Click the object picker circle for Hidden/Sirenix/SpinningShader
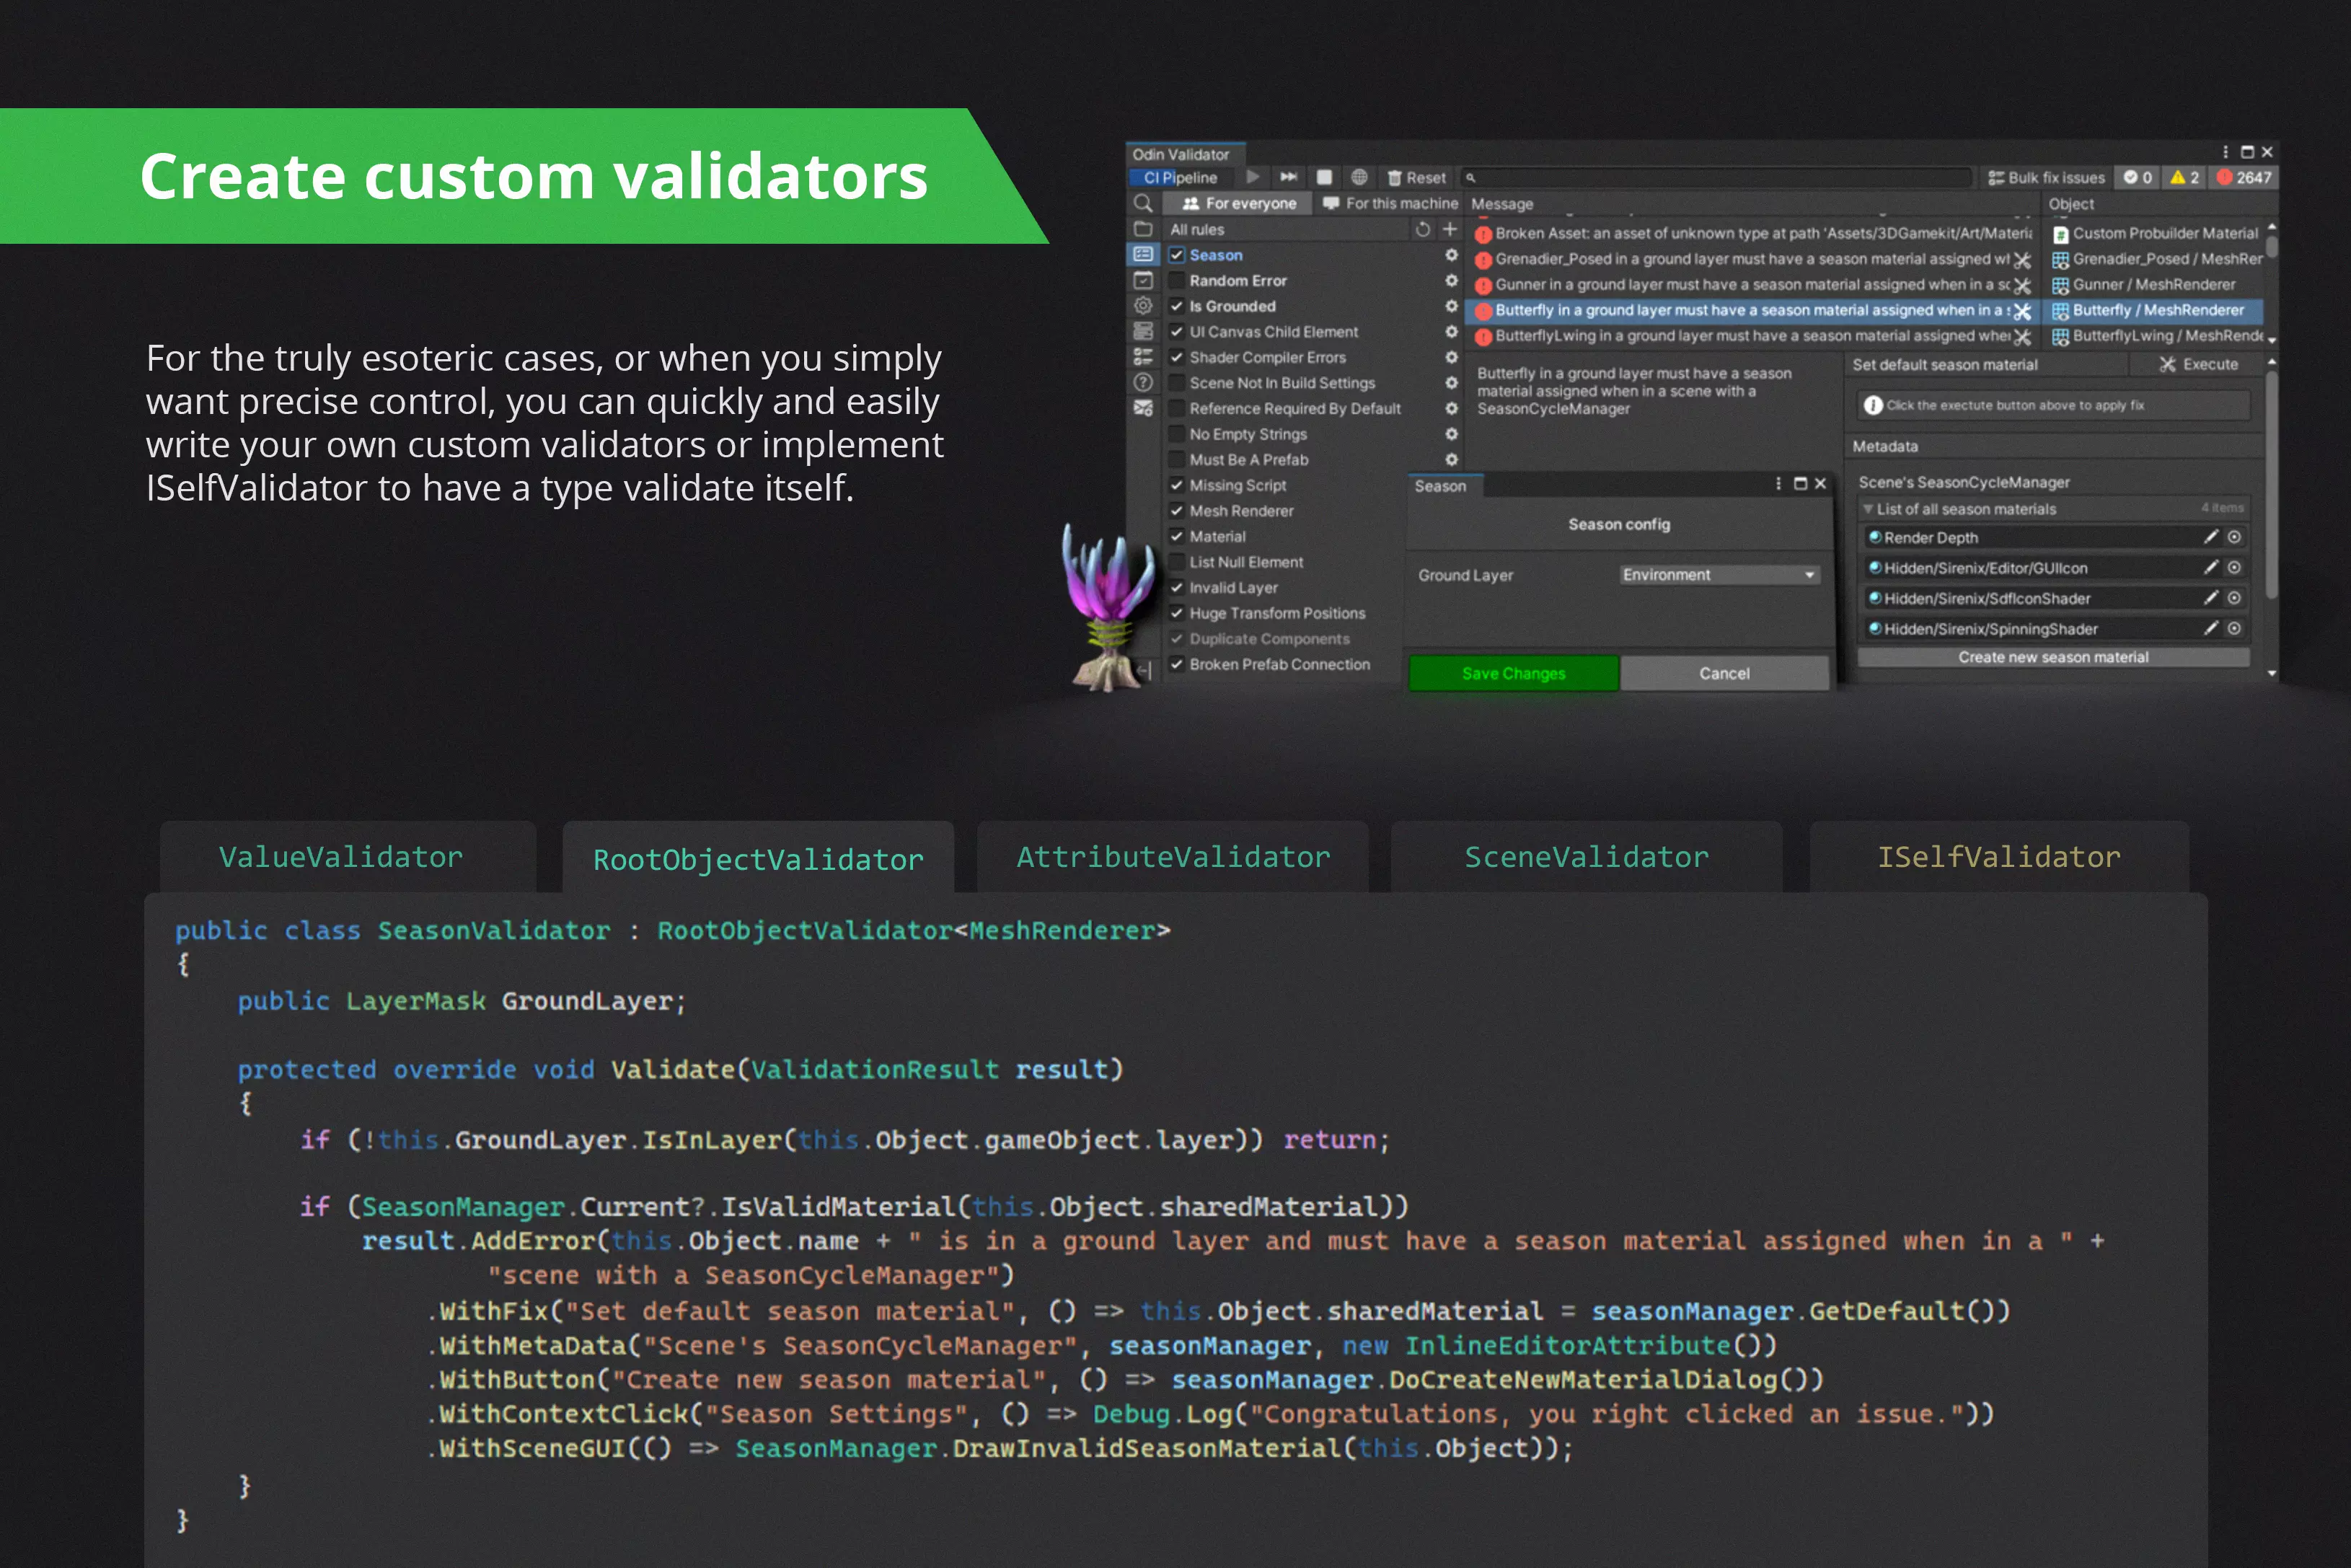This screenshot has width=2351, height=1568. pos(2234,628)
